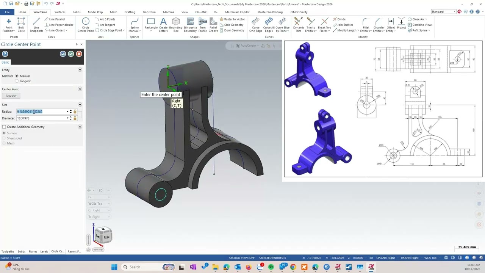
Task: Select the Trim to Entities tool
Action: click(x=311, y=25)
